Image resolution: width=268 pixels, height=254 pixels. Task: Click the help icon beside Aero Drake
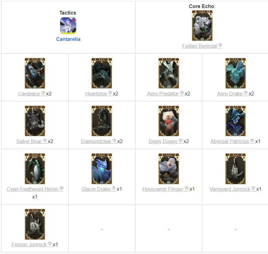[x=246, y=93]
